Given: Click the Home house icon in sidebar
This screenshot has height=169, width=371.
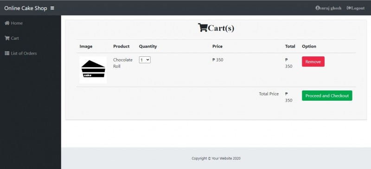Looking at the screenshot, I should click(x=7, y=23).
